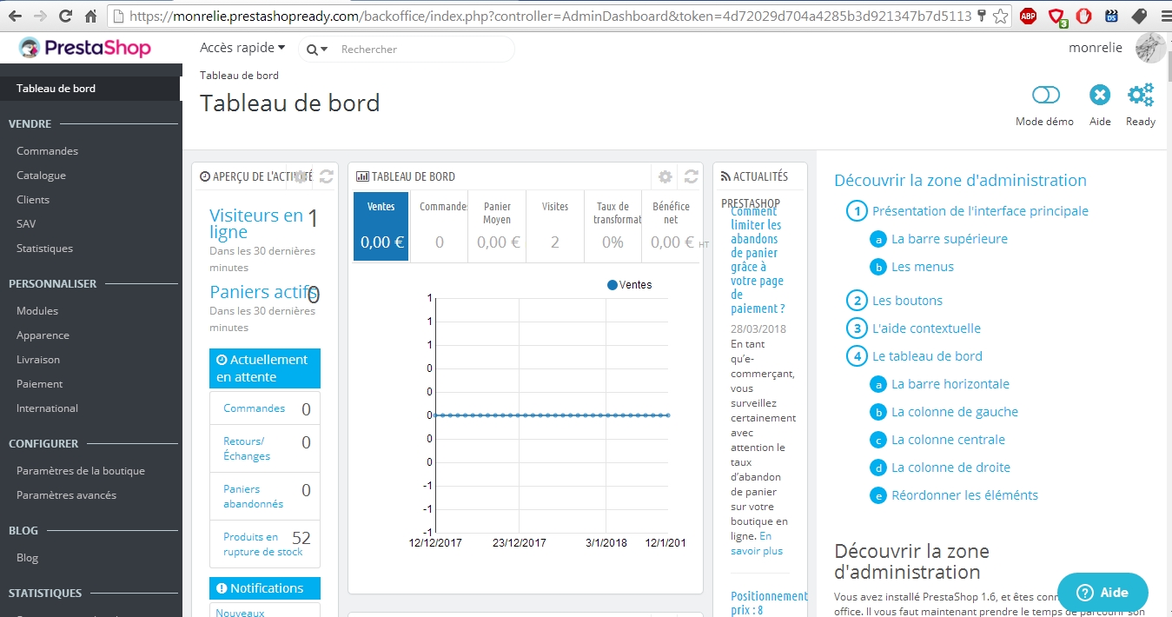Click Tableau de bord breadcrumb

click(239, 76)
